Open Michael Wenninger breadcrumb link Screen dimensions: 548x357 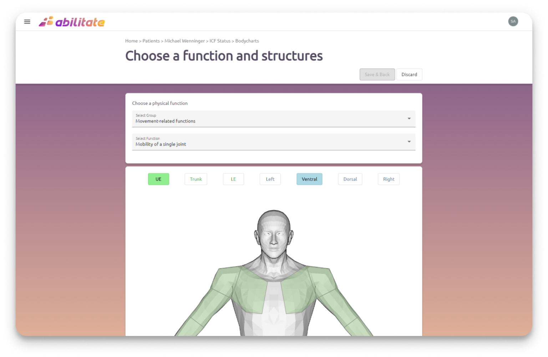(184, 41)
